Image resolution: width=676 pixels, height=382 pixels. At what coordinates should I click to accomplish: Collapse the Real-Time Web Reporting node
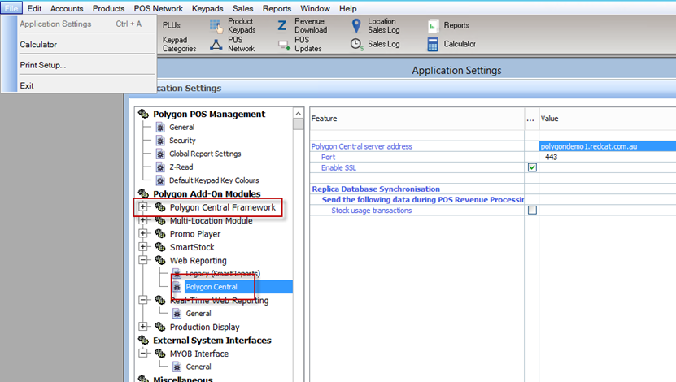tap(142, 300)
